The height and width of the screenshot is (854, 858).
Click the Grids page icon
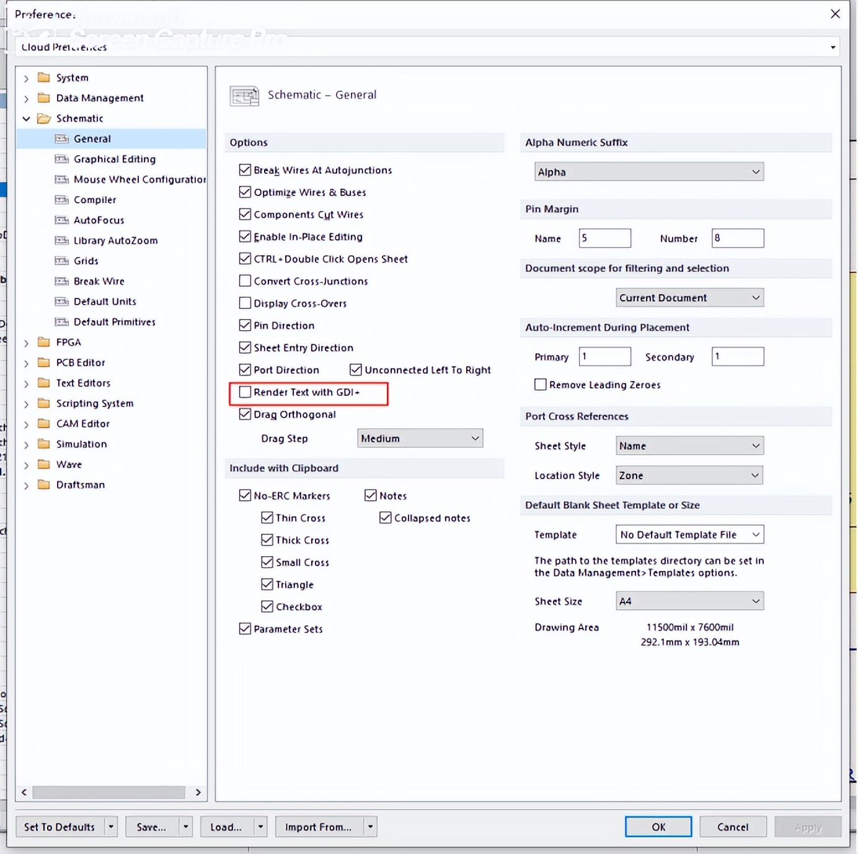[61, 261]
